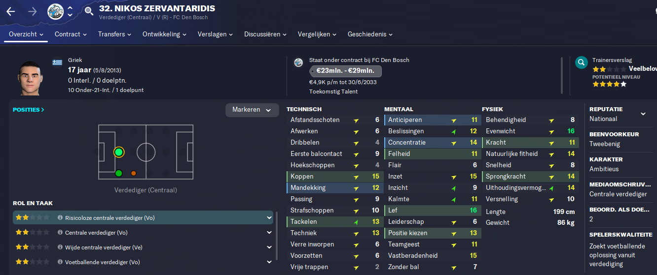
Task: Click the player face portrait
Action: (30, 78)
